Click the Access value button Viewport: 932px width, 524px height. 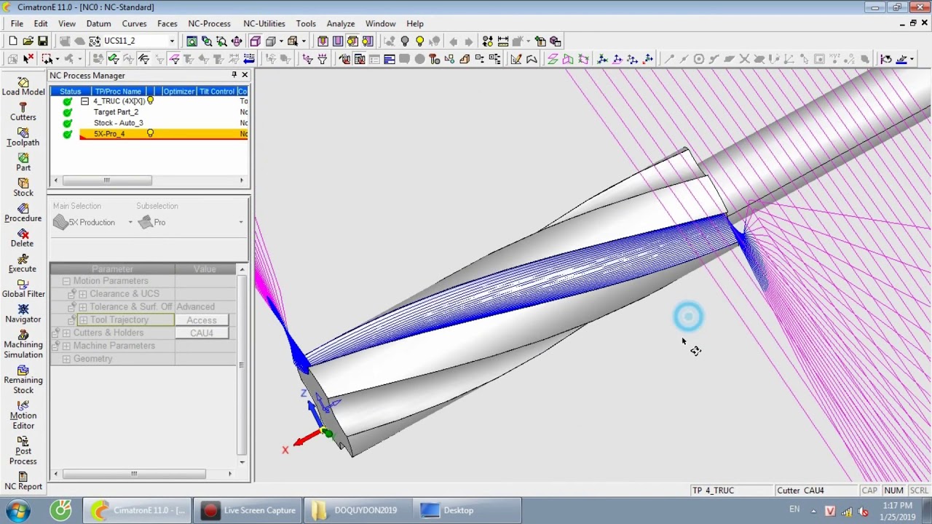pos(202,320)
